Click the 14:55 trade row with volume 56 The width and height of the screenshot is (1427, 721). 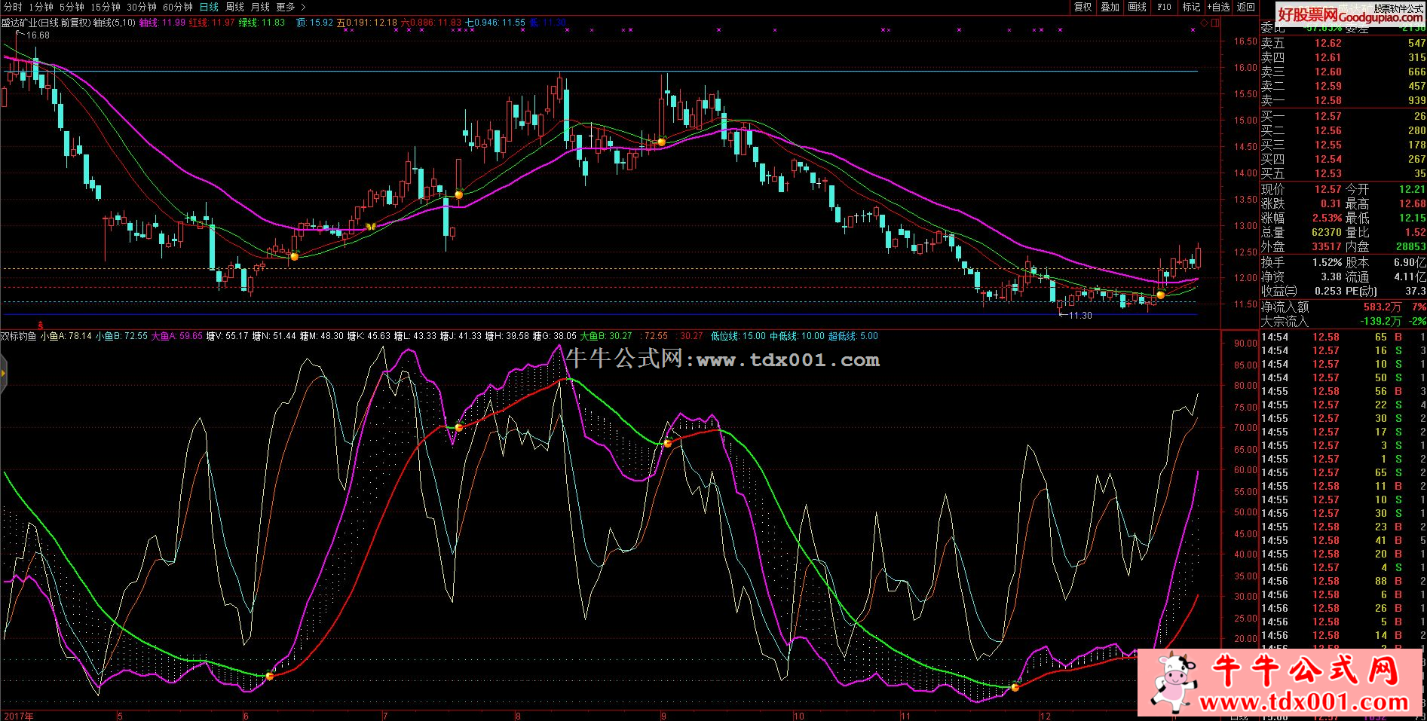1343,391
